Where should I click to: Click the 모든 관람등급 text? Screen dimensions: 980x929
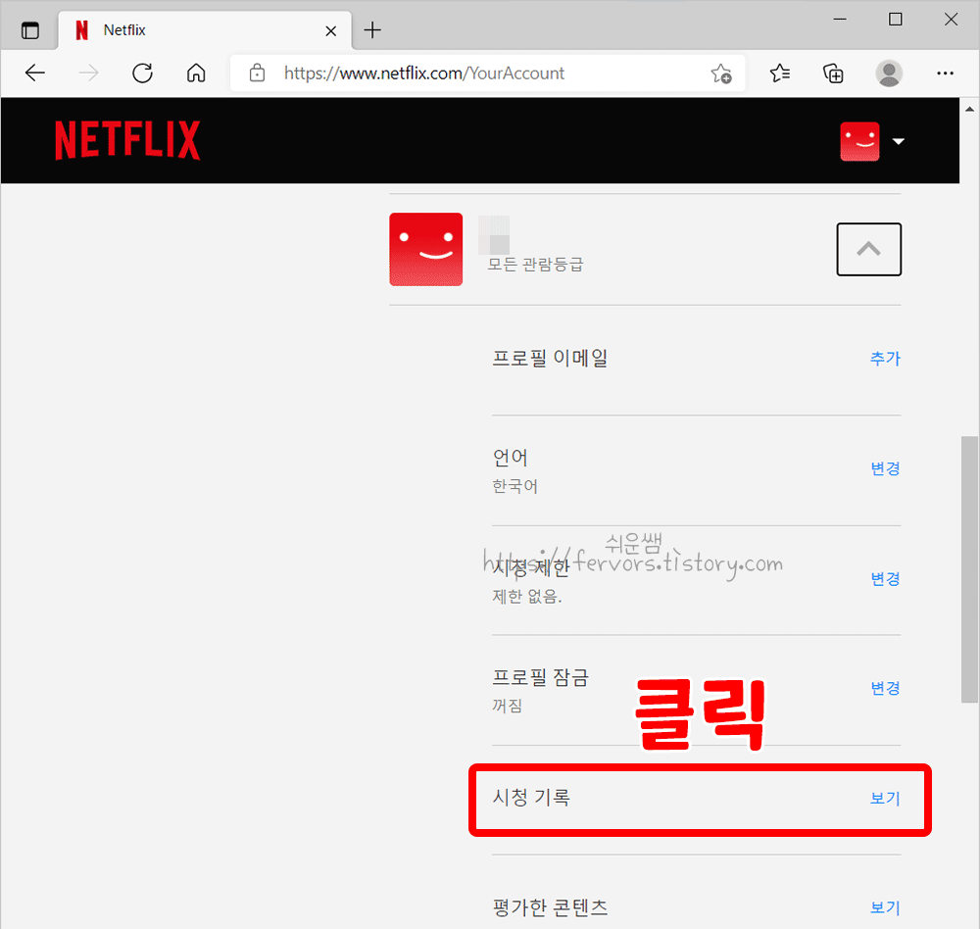click(535, 265)
